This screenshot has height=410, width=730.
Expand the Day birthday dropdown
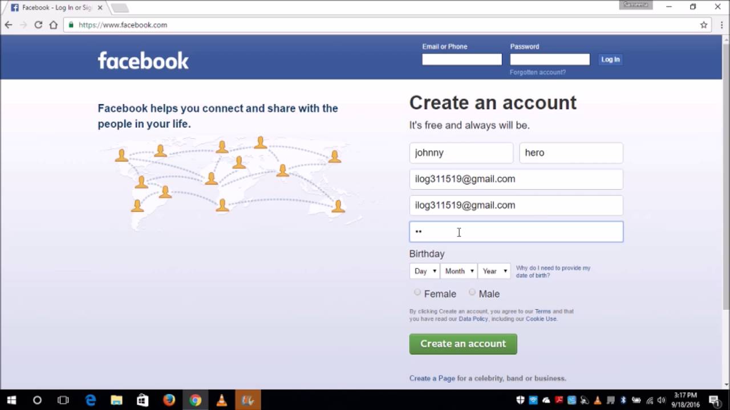pos(425,271)
